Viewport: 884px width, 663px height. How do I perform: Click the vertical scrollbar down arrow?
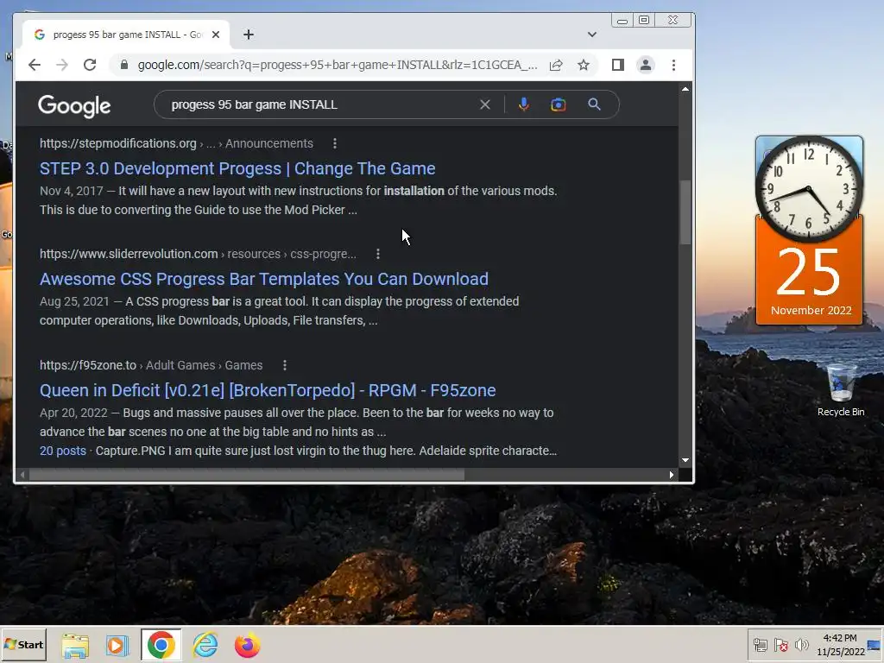[685, 461]
